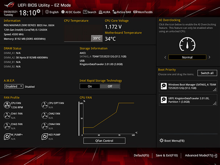Screen dimensions: 220x165
Task: Select previous overclocking profile with left arrow
Action: 165,57
